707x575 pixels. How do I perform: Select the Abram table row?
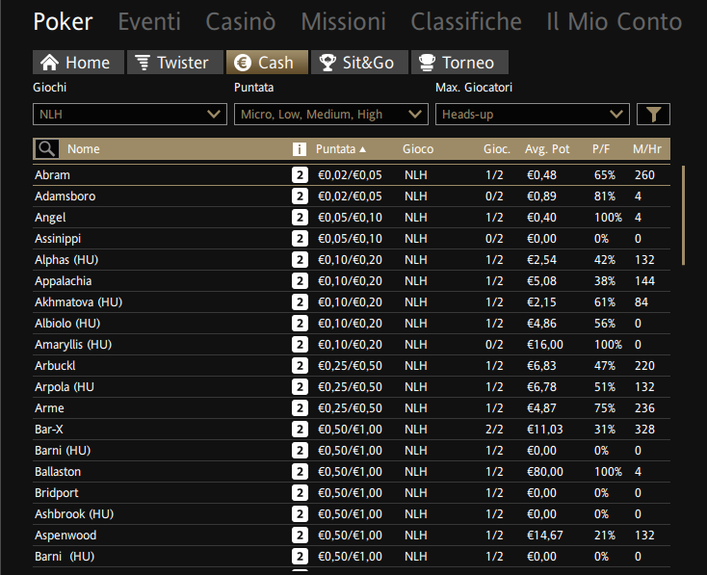[x=352, y=175]
